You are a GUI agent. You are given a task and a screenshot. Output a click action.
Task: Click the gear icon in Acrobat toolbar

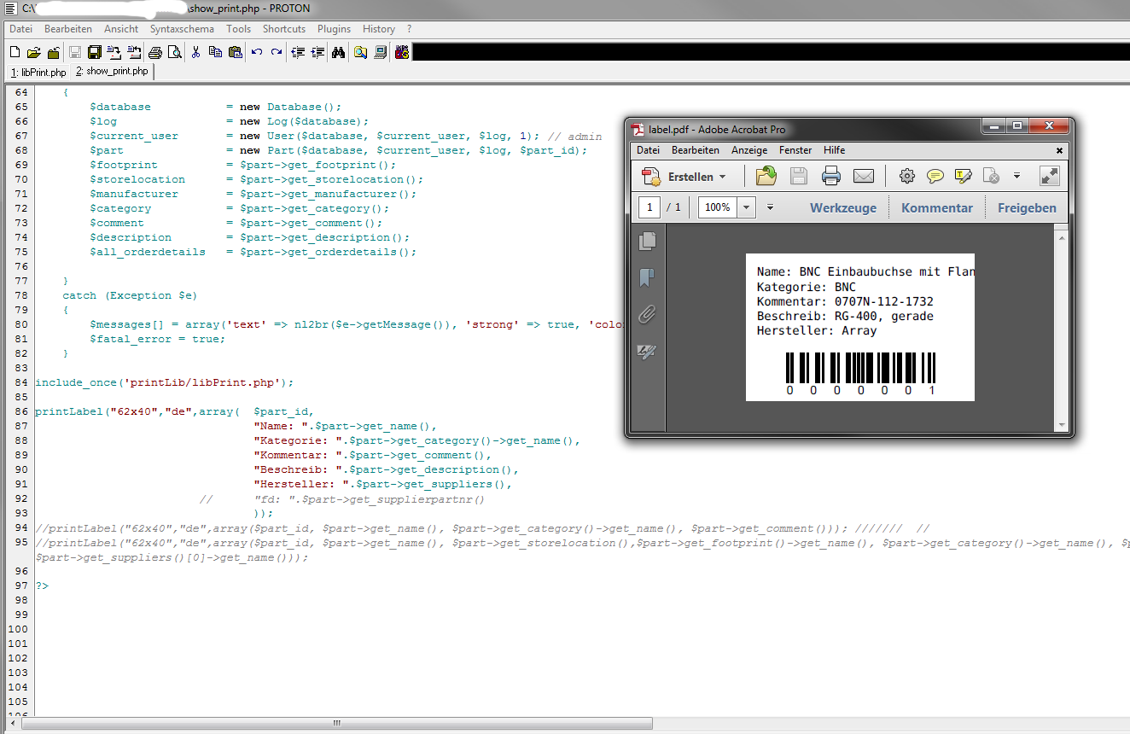[x=907, y=177]
